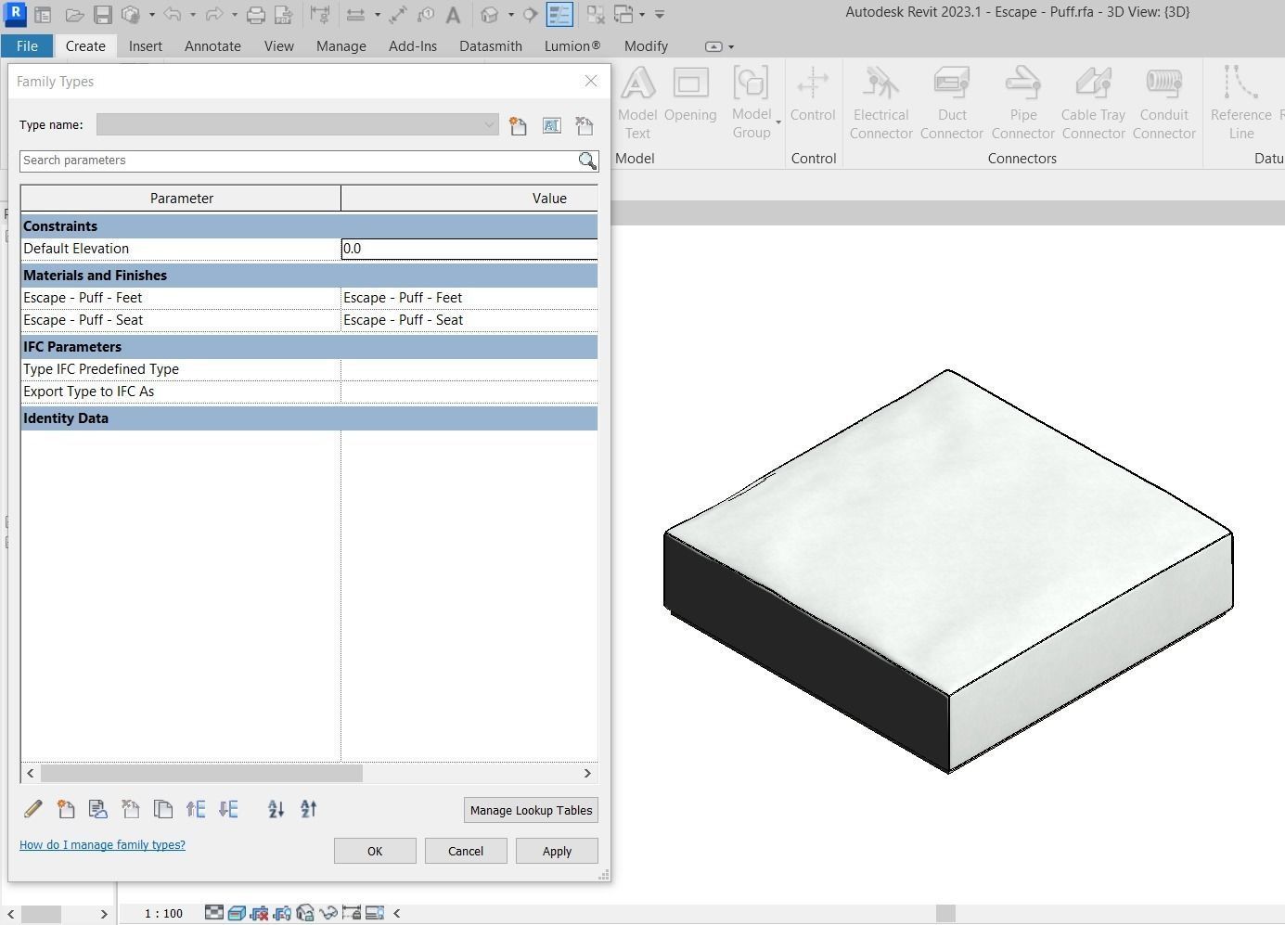
Task: Click the Redo arrow icon
Action: 213,15
